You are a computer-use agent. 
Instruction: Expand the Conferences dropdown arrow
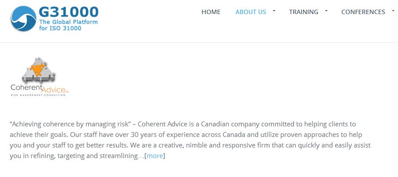click(x=393, y=11)
